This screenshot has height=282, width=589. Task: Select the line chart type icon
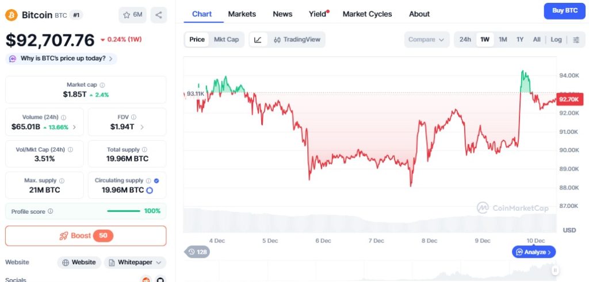coord(258,40)
